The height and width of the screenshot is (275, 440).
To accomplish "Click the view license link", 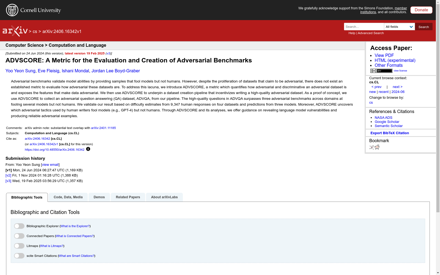I will pyautogui.click(x=400, y=71).
